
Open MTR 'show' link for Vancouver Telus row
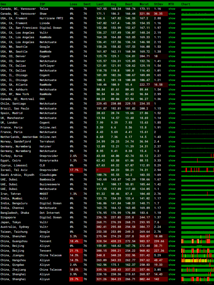point(172,9)
